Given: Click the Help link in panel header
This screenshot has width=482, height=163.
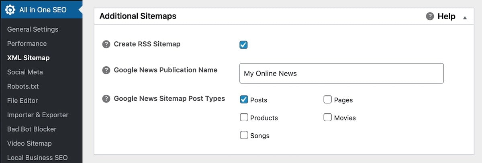Looking at the screenshot, I should pos(446,16).
